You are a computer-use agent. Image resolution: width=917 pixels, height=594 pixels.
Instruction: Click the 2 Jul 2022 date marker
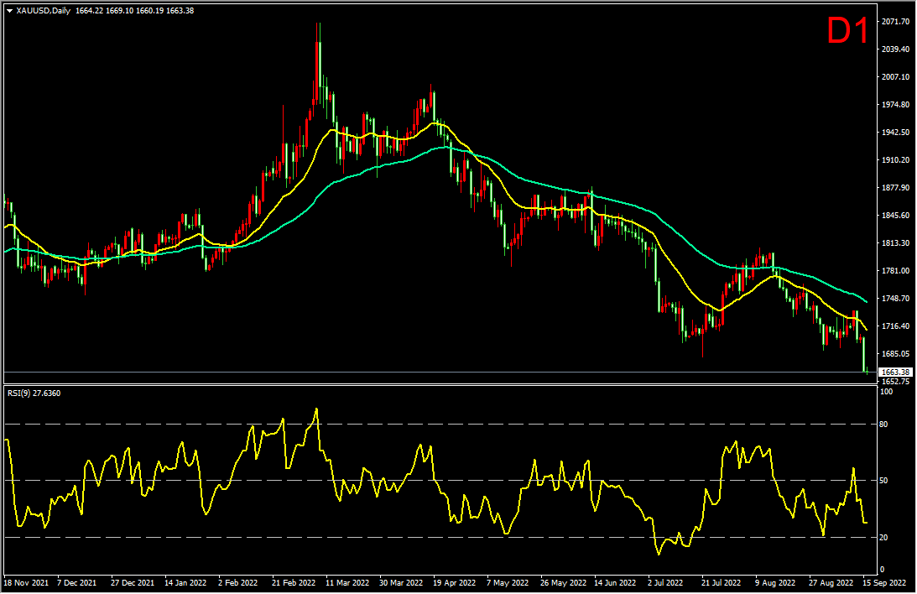pyautogui.click(x=665, y=583)
